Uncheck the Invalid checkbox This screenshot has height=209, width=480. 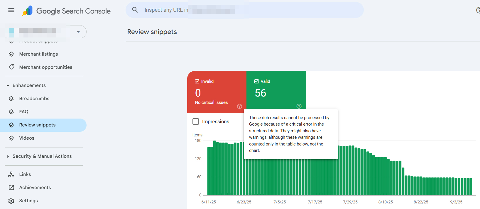pyautogui.click(x=197, y=81)
